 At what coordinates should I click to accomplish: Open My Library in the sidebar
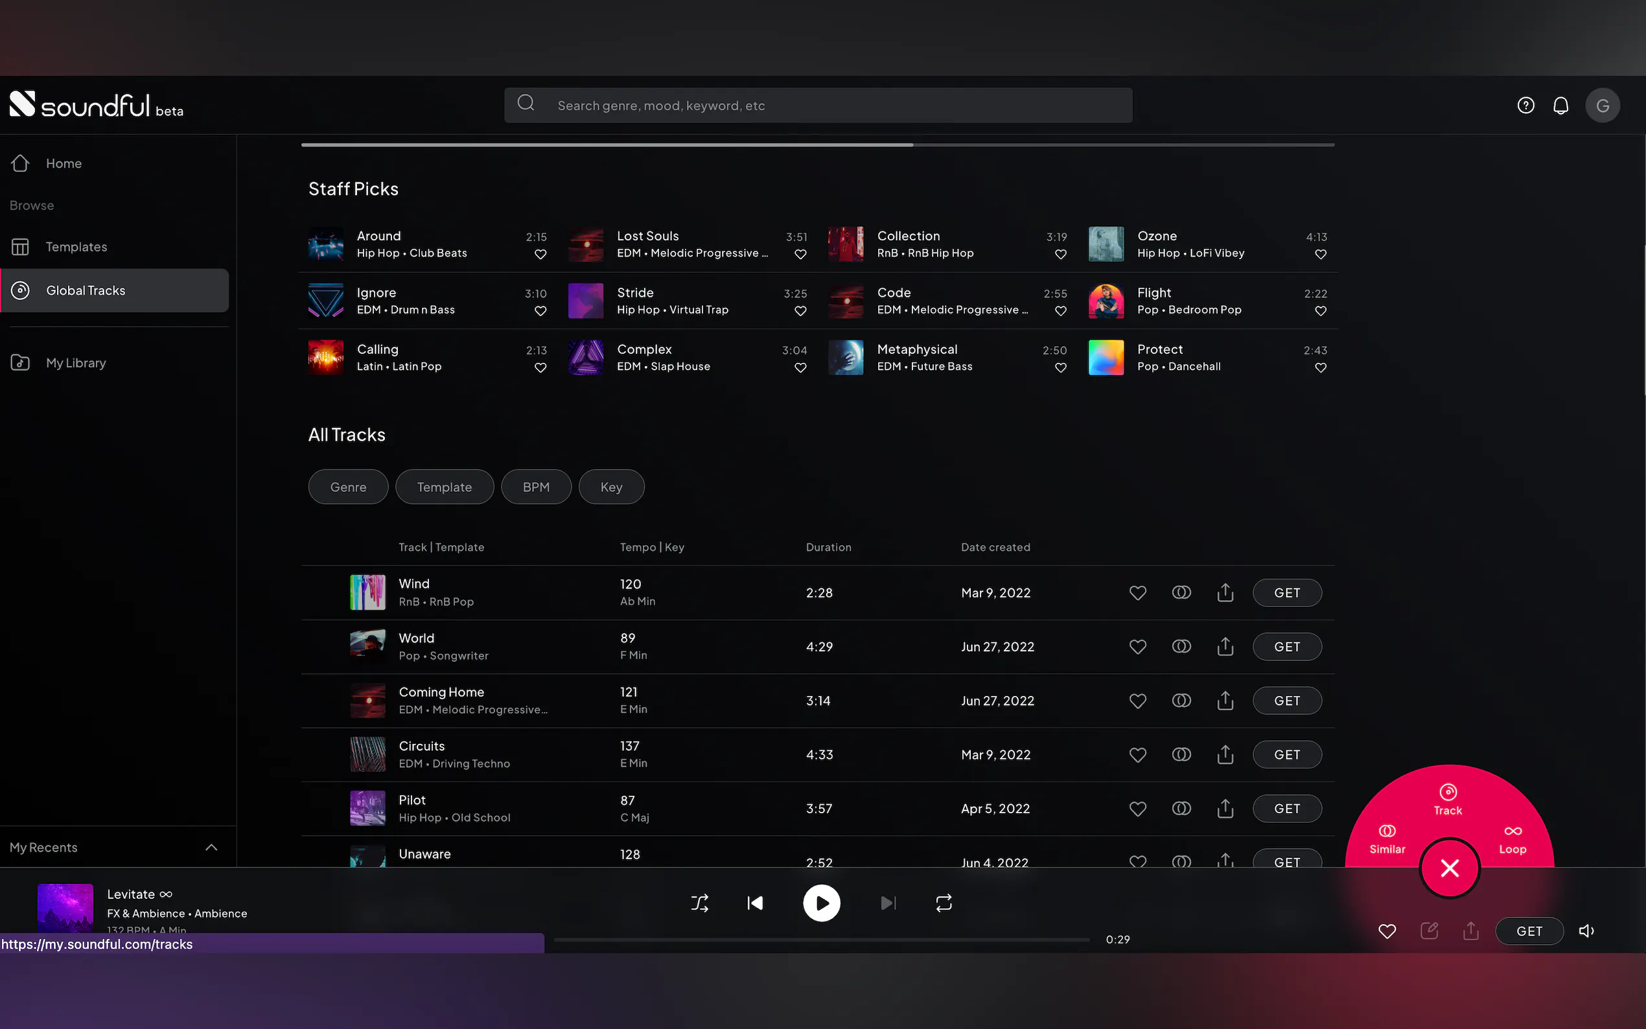(76, 363)
